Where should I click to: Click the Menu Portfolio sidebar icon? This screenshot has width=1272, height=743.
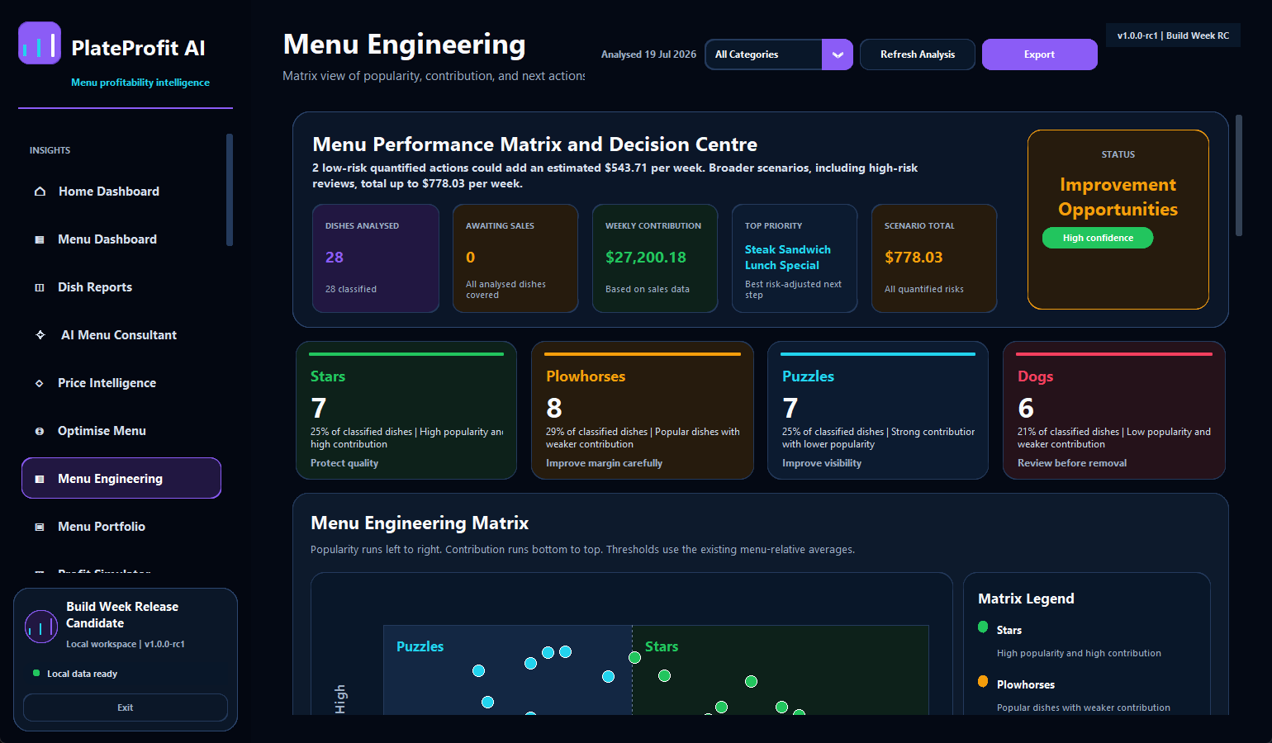[x=40, y=527]
